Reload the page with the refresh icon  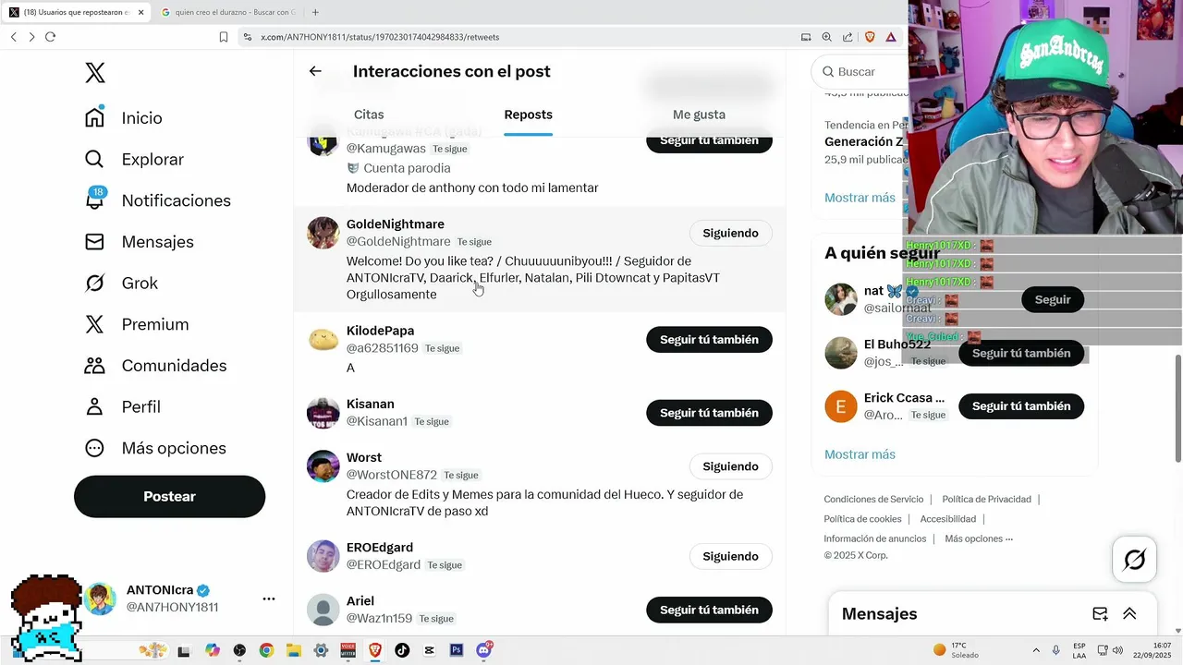50,37
